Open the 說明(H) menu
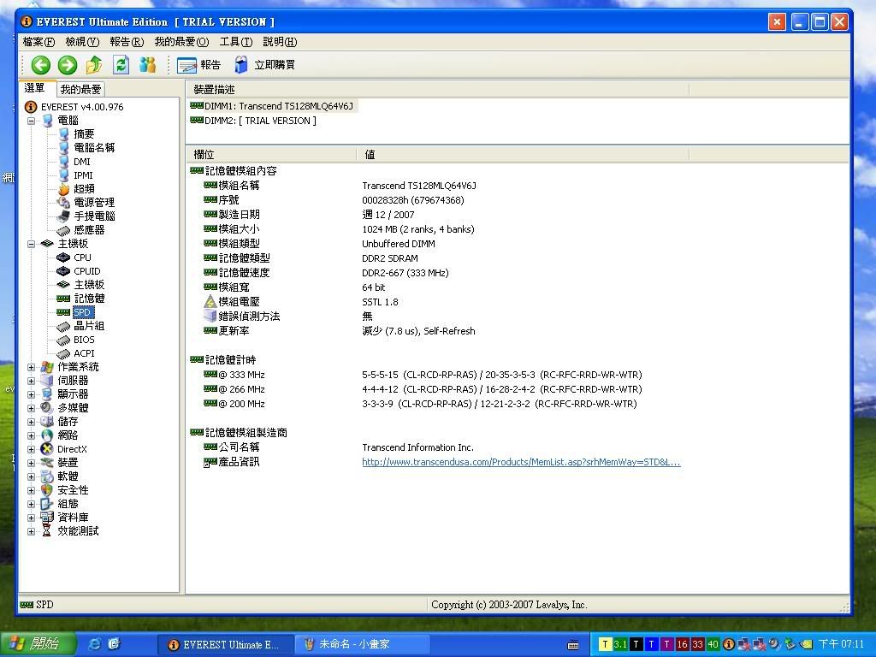The image size is (876, 657). [280, 42]
